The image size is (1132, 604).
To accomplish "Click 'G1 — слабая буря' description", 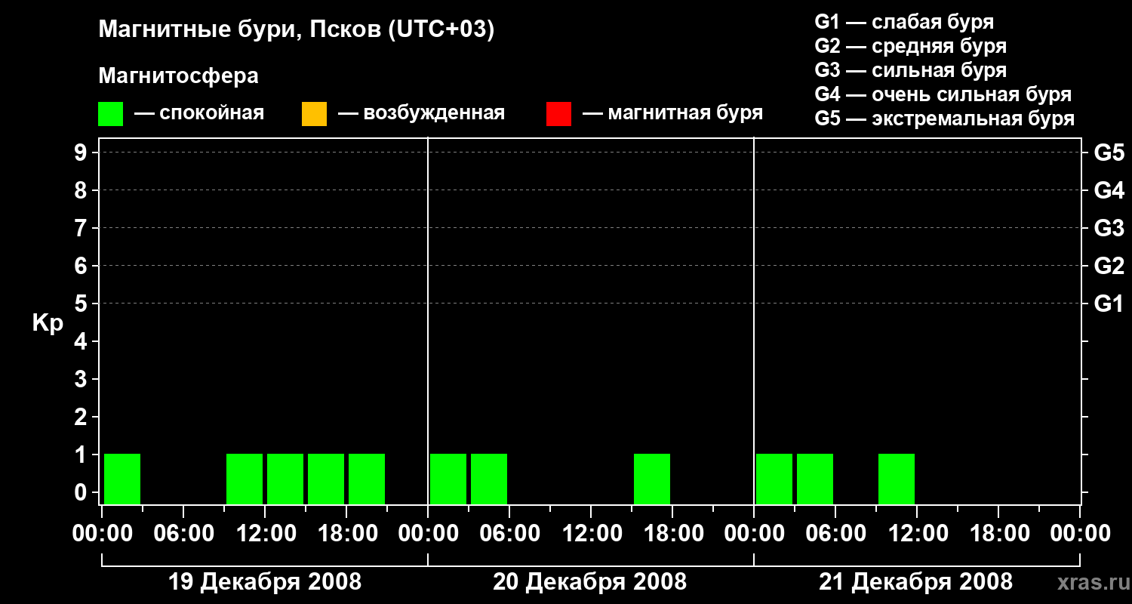I will [904, 22].
